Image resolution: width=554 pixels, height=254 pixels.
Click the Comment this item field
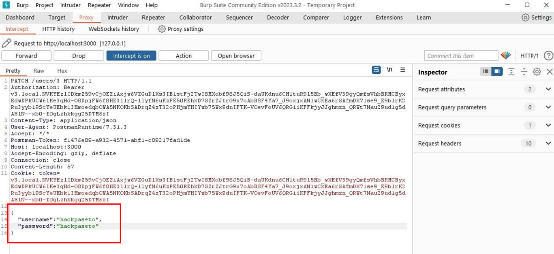point(461,56)
